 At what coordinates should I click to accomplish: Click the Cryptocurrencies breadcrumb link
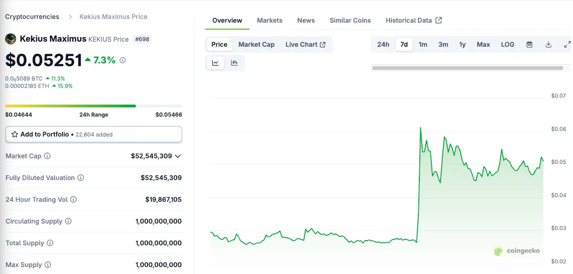(32, 16)
